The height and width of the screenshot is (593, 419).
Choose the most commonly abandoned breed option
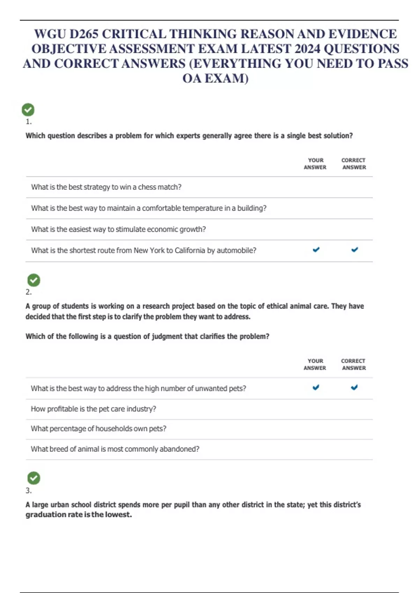[115, 449]
